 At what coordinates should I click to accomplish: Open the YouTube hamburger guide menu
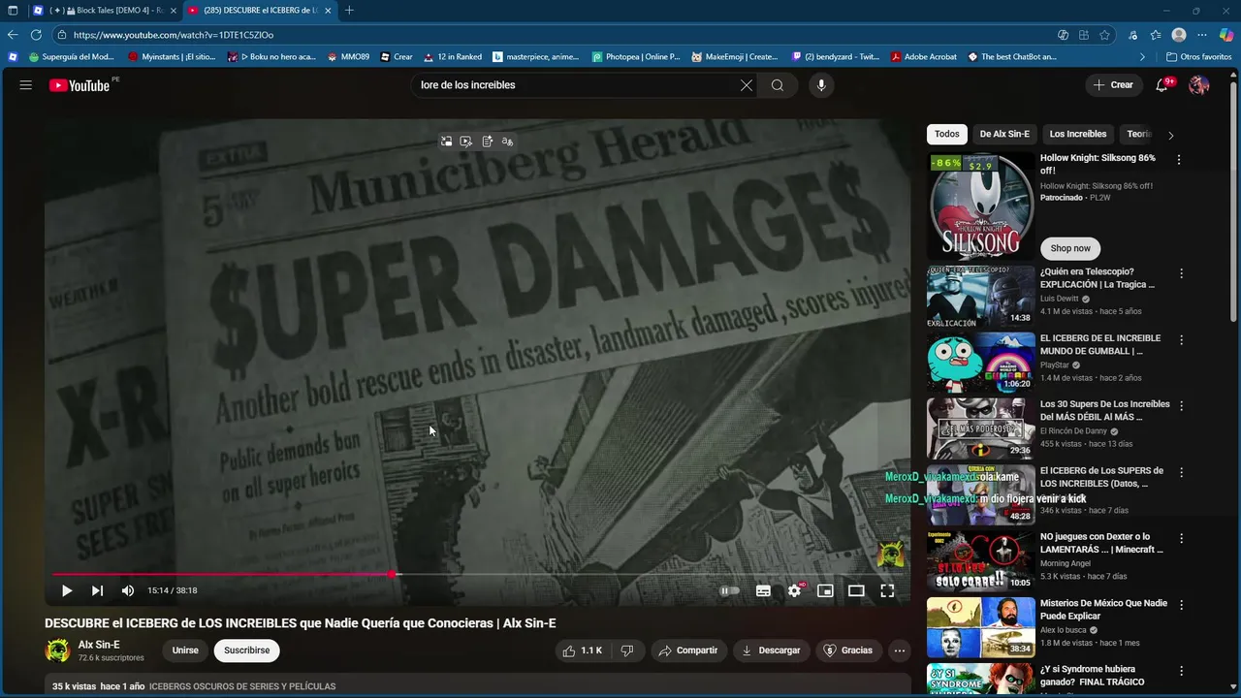[26, 85]
